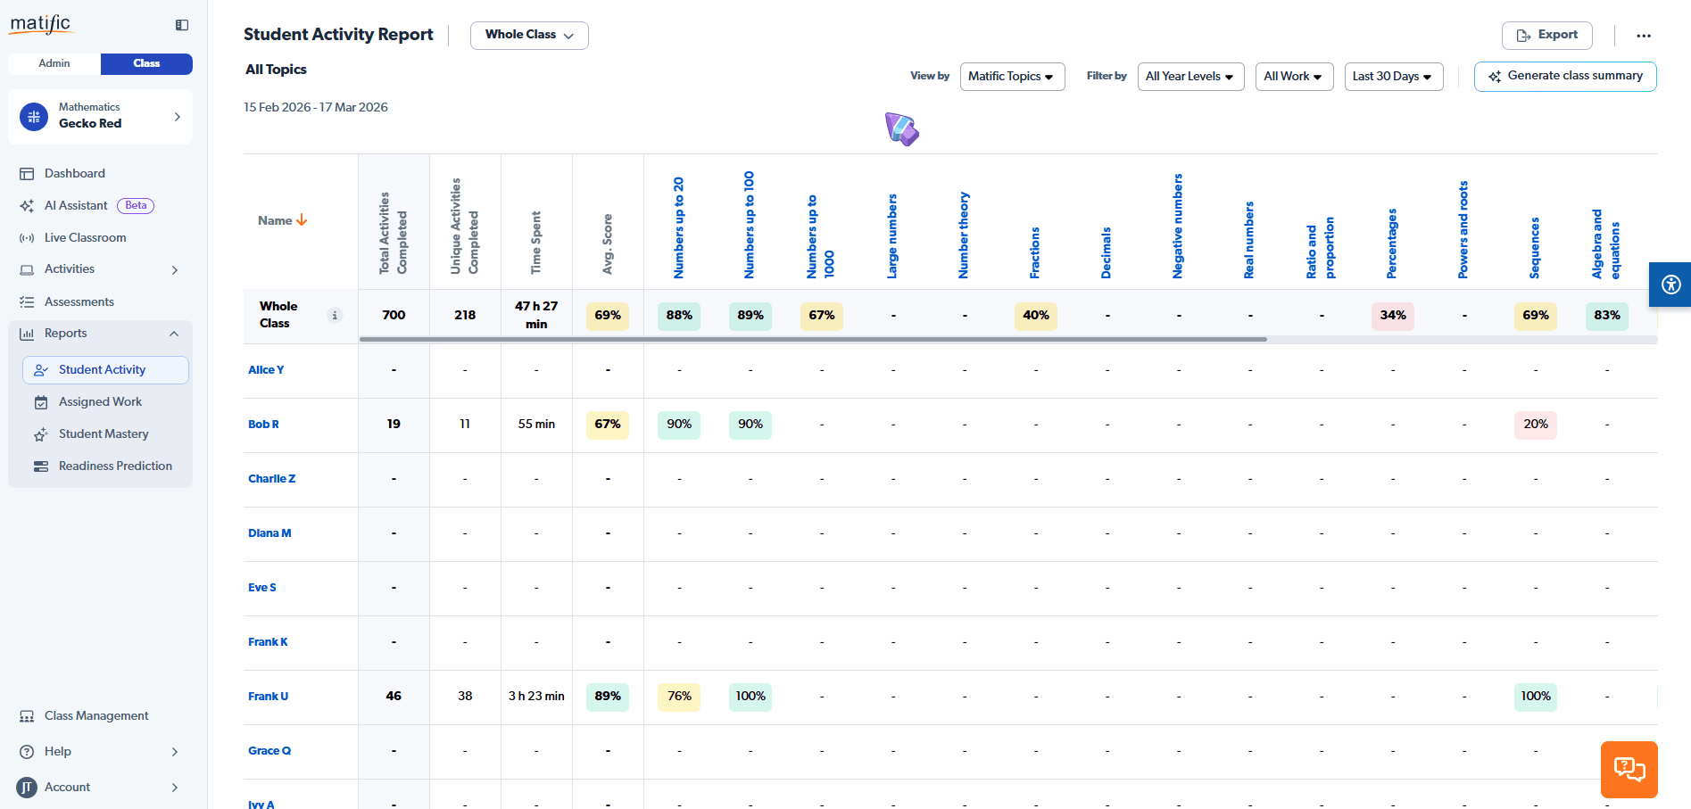Open the chat support bubble
This screenshot has height=809, width=1691.
pos(1629,769)
